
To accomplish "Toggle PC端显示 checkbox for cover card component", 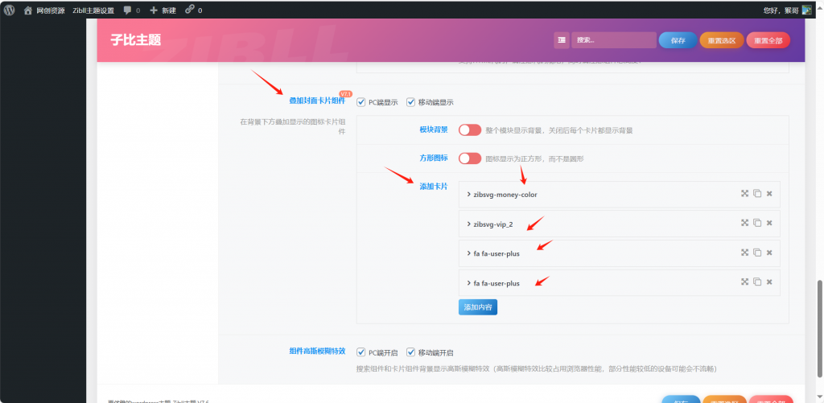I will tap(361, 102).
